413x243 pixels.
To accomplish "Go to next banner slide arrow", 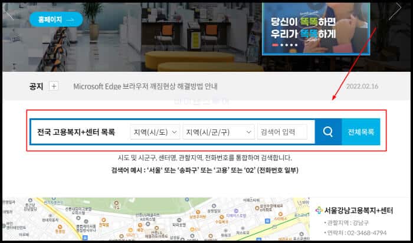I will [396, 11].
